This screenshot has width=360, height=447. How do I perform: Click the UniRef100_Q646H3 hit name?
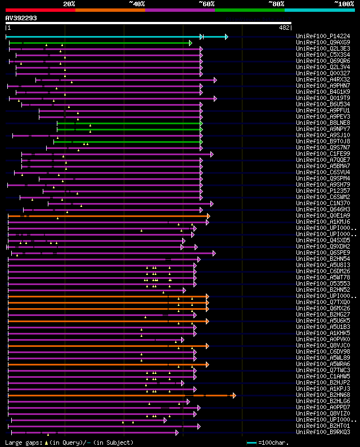point(323,209)
